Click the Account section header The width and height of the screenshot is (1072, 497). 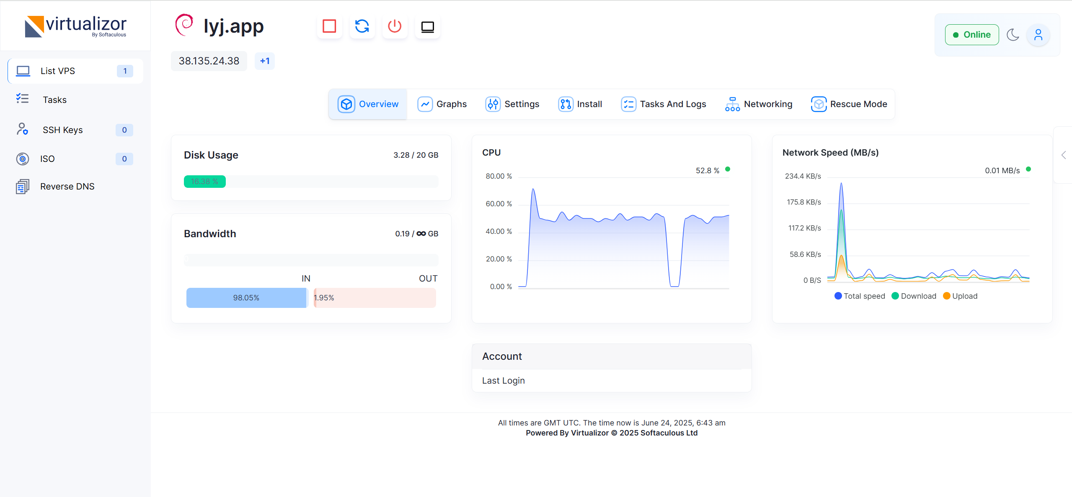coord(612,356)
